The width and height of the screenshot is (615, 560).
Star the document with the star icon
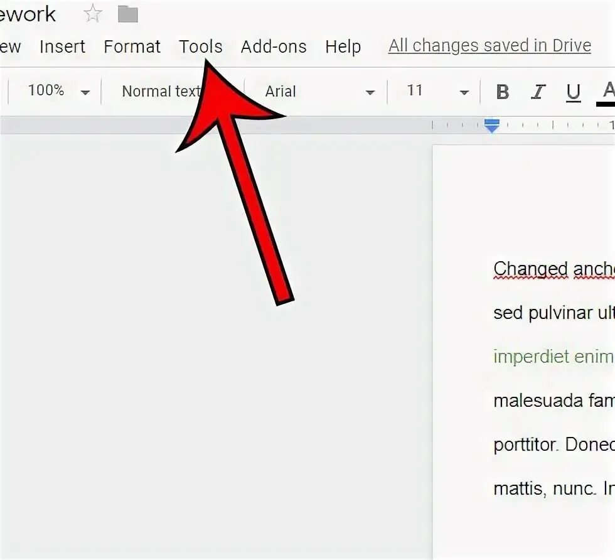click(x=93, y=14)
